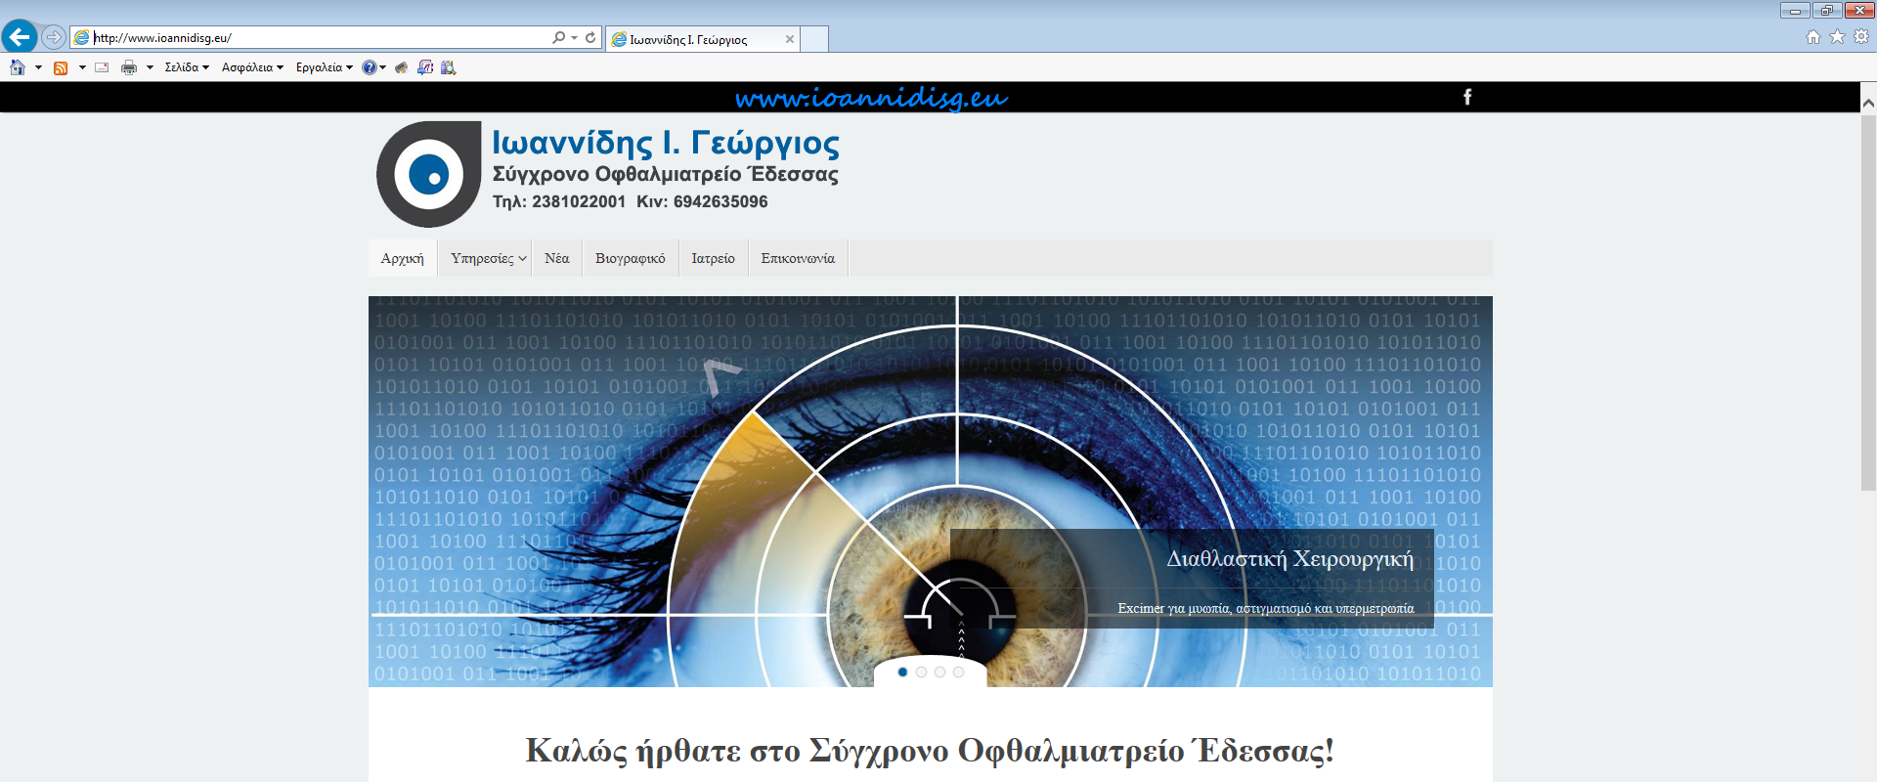Select the second slider pagination dot
The width and height of the screenshot is (1877, 782).
(x=921, y=672)
